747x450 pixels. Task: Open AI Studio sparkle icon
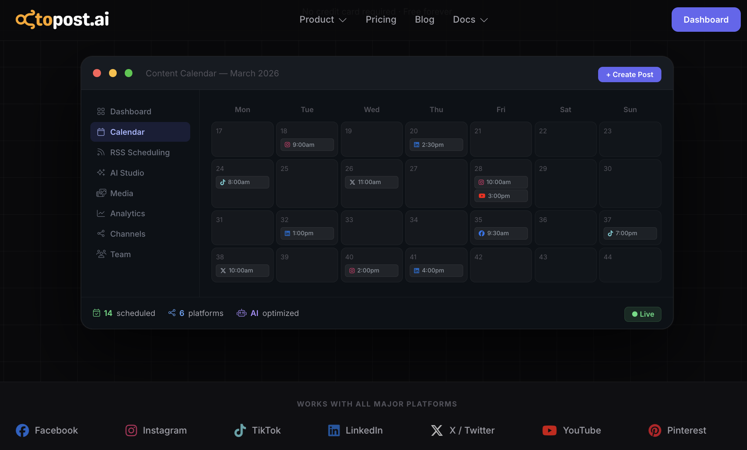click(x=101, y=173)
